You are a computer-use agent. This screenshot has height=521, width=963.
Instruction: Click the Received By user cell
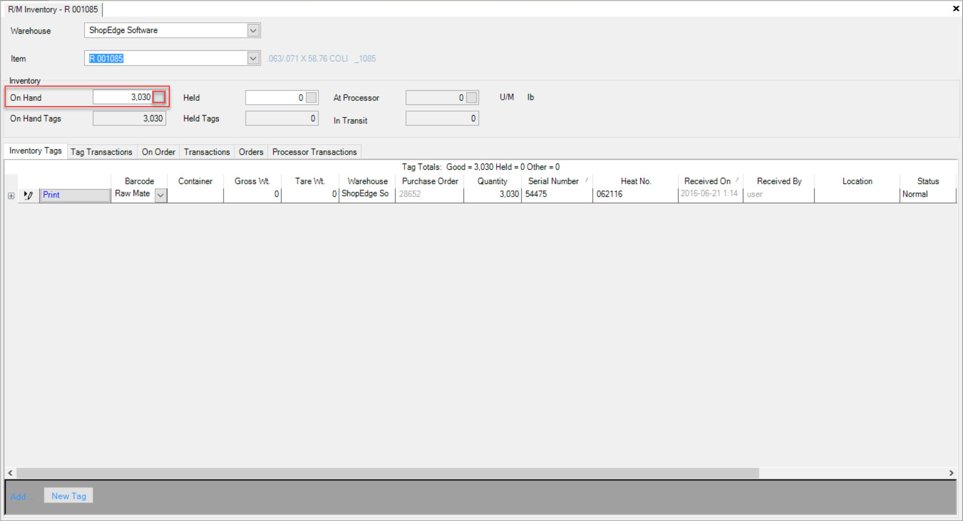pos(778,194)
